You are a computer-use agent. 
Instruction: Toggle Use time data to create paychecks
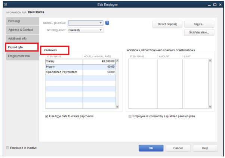point(46,116)
